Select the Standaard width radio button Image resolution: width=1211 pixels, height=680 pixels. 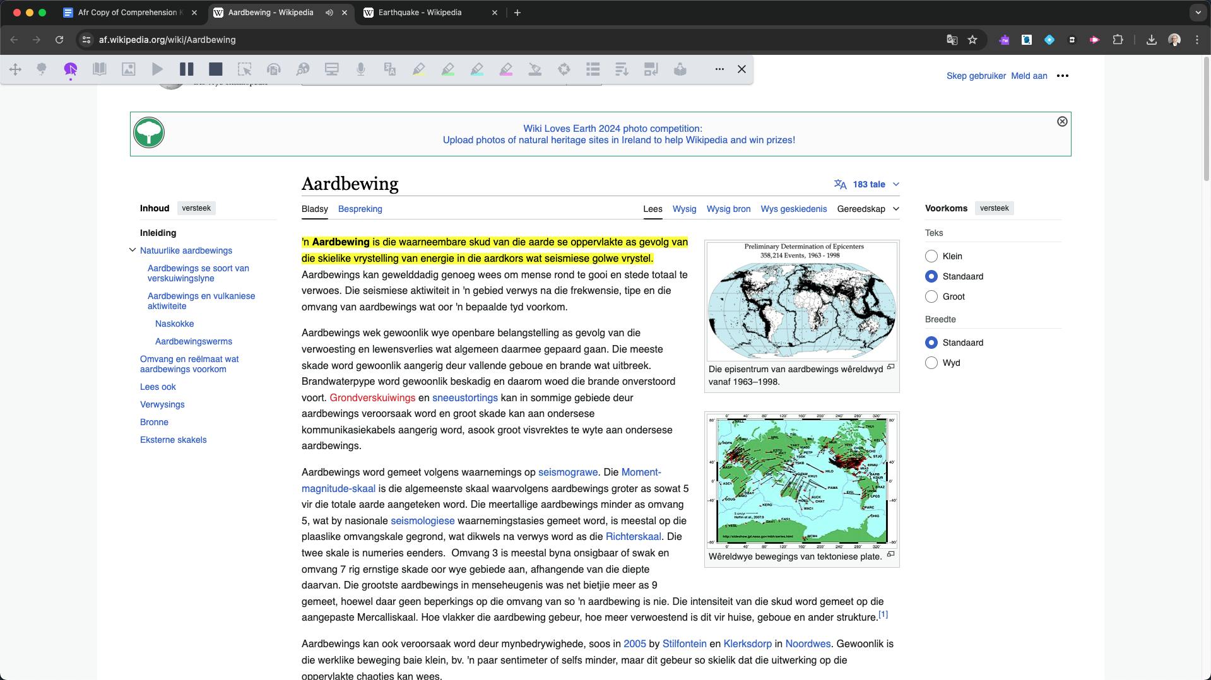pos(931,343)
